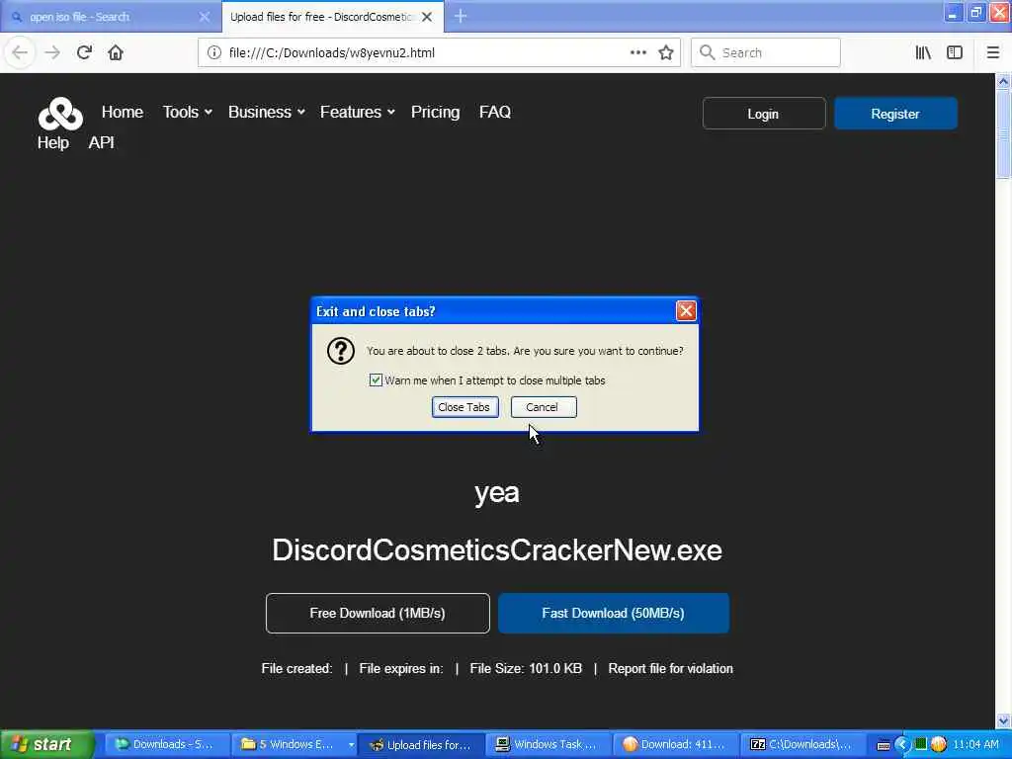Click the blue Register button

895,114
